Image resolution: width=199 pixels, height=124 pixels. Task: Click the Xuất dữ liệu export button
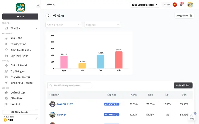(183, 86)
